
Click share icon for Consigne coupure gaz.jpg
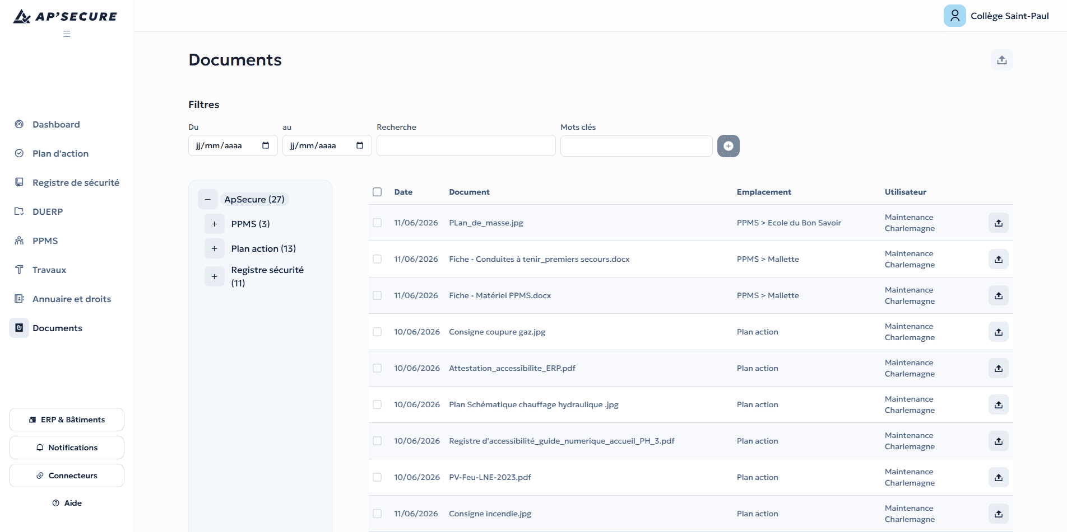(x=998, y=332)
